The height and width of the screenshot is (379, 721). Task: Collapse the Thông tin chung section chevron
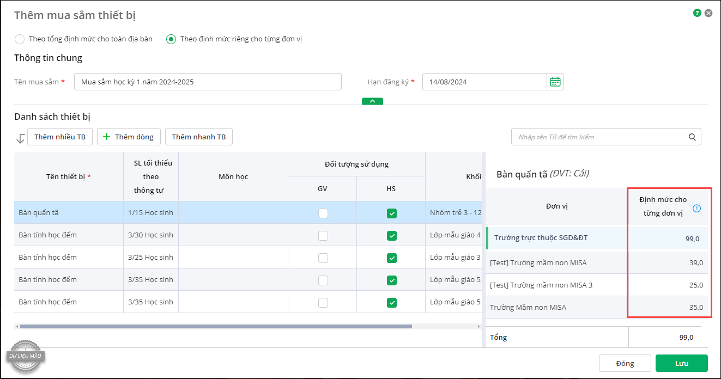coord(372,101)
